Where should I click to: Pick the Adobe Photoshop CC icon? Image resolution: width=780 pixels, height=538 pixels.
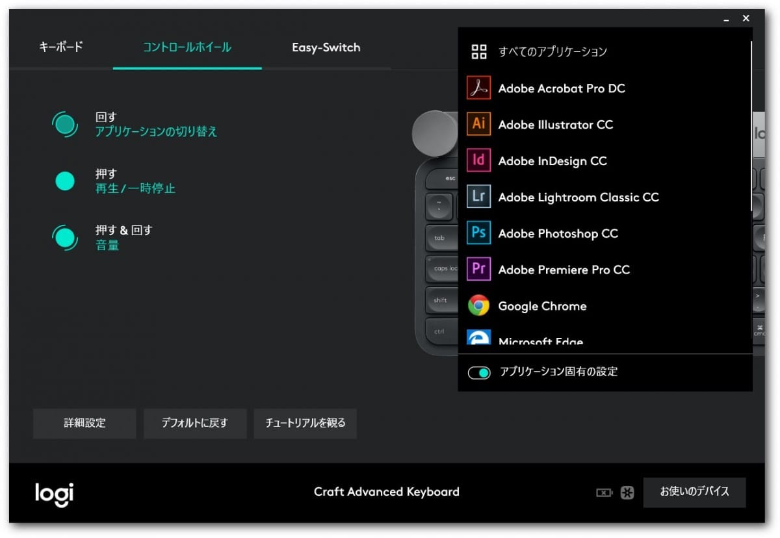pyautogui.click(x=478, y=233)
